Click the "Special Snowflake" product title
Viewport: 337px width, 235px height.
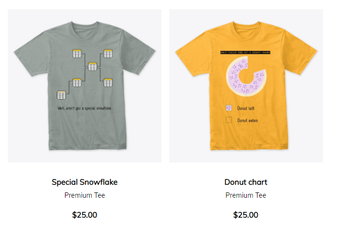tap(84, 182)
